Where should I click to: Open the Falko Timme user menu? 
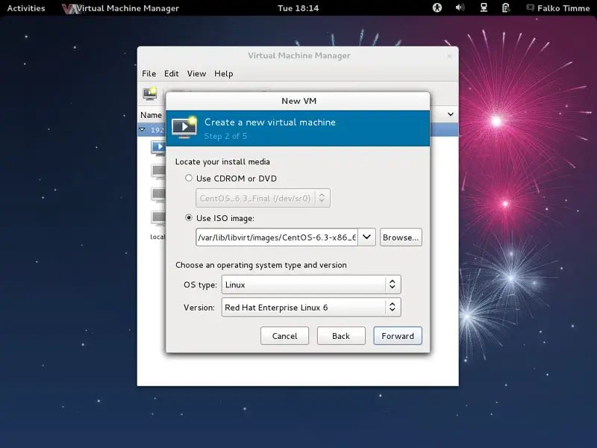point(558,8)
